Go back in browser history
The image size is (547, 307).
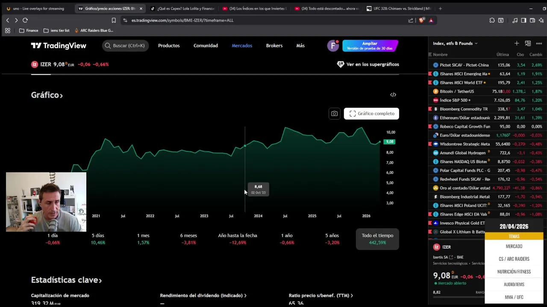(x=7, y=20)
